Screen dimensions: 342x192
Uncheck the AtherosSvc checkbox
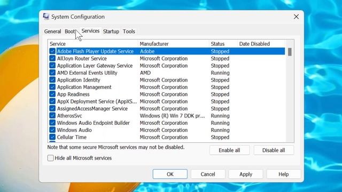[x=52, y=116]
